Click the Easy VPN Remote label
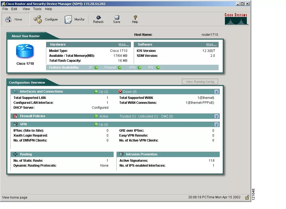Viewport: 286px width, 209px height. (x=133, y=135)
